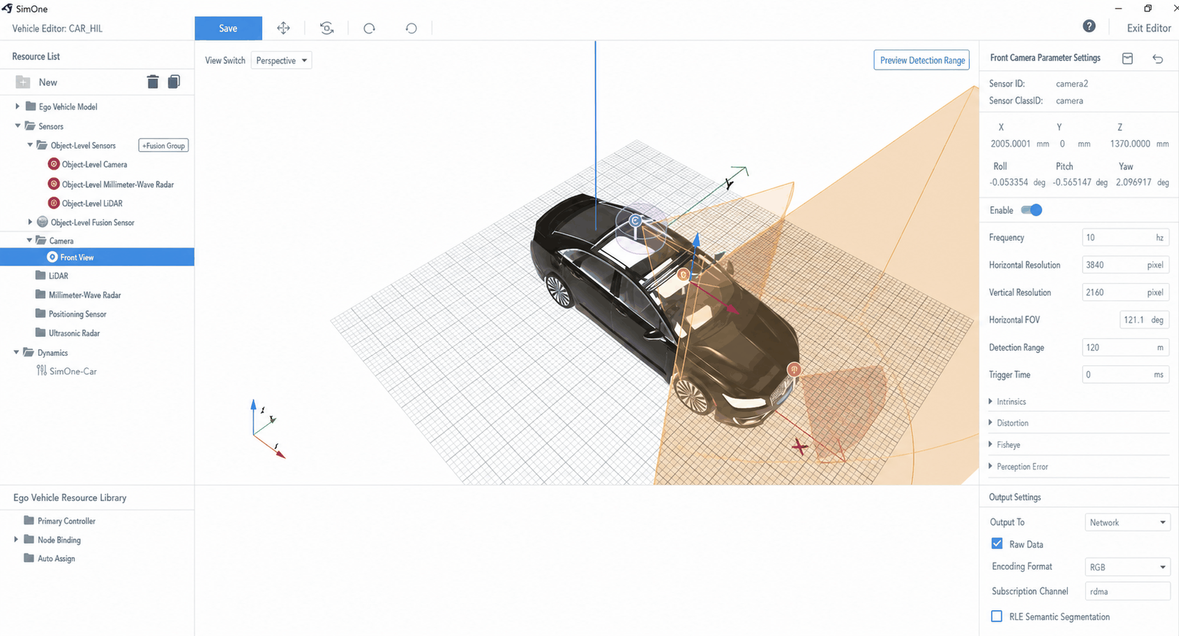Click the Pitch value -0.565147
Viewport: 1179px width, 636px height.
pos(1072,182)
